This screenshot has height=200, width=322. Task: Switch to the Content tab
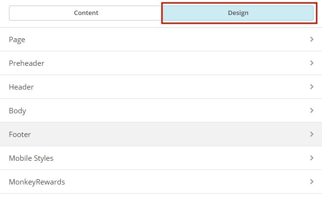point(86,13)
